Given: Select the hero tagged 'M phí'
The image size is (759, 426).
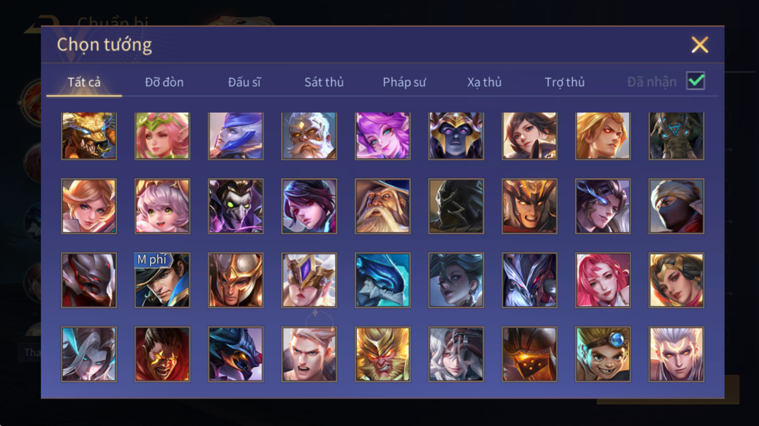Looking at the screenshot, I should click(162, 280).
